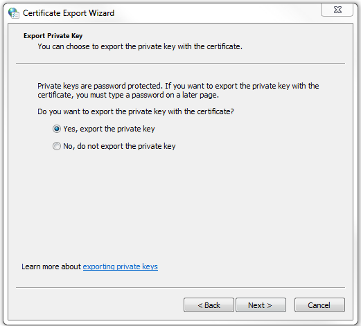Open the 'exporting private keys' help link
The image size is (361, 326).
pyautogui.click(x=121, y=266)
